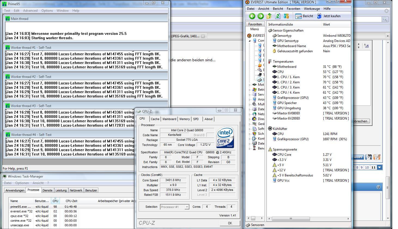This screenshot has height=229, width=398.
Task: Go back with EVEREST green left arrow
Action: click(x=252, y=16)
